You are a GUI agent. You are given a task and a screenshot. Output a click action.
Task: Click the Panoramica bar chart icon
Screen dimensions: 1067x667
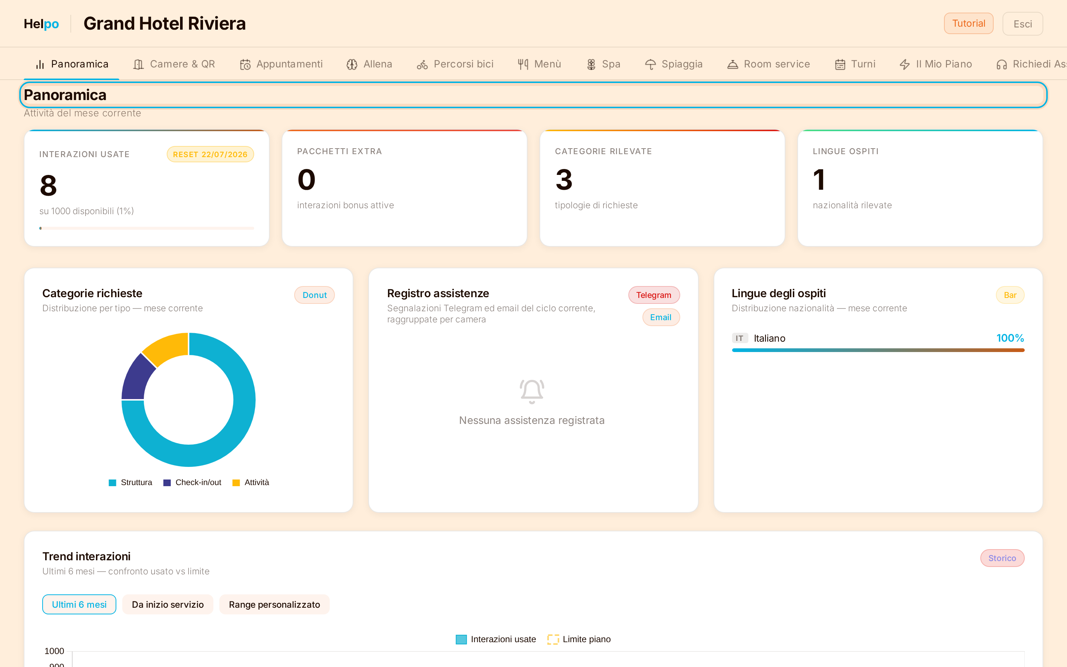coord(40,64)
